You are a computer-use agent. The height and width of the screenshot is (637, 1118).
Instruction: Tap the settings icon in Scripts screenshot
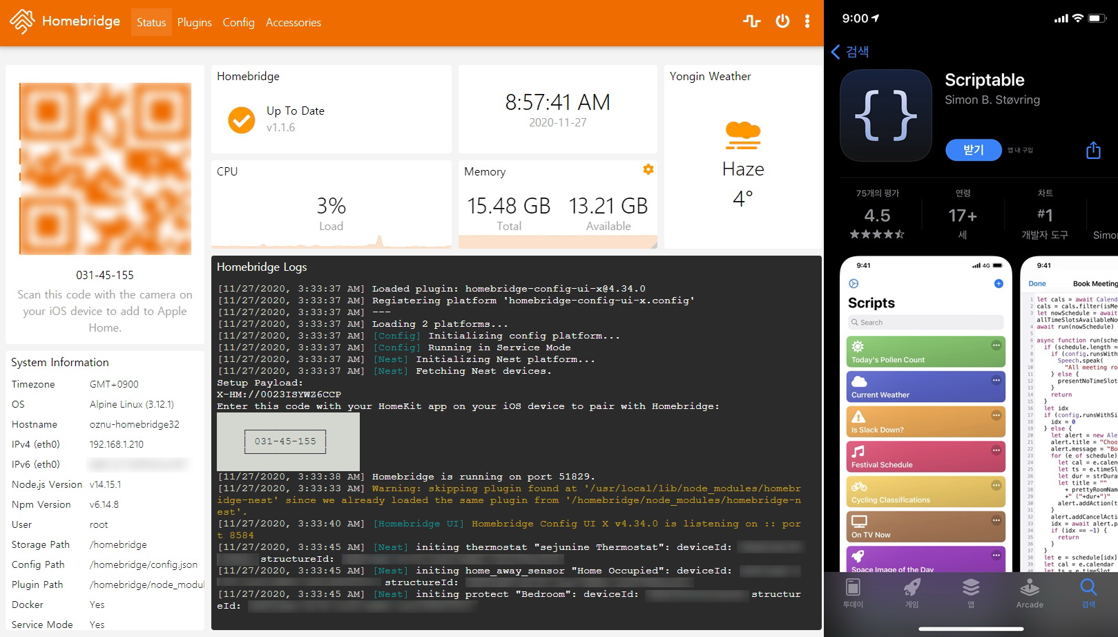[854, 283]
